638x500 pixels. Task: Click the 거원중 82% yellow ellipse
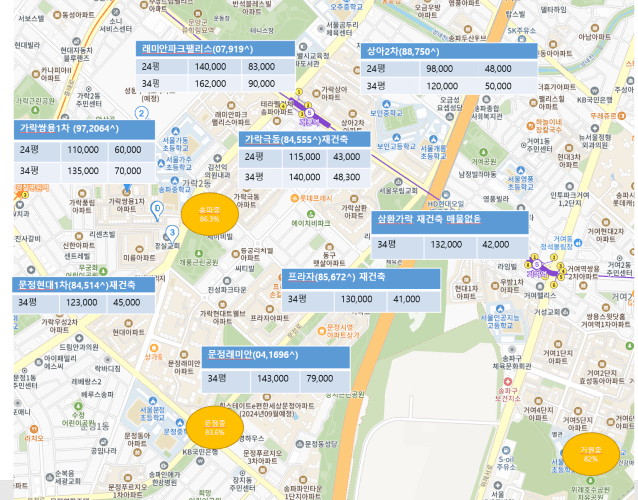coord(591,454)
